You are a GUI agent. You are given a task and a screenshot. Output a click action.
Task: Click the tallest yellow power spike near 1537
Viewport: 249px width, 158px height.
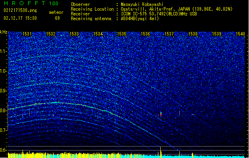click(x=161, y=152)
